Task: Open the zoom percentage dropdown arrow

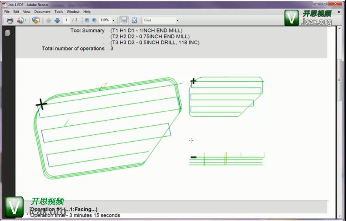Action: (x=113, y=20)
